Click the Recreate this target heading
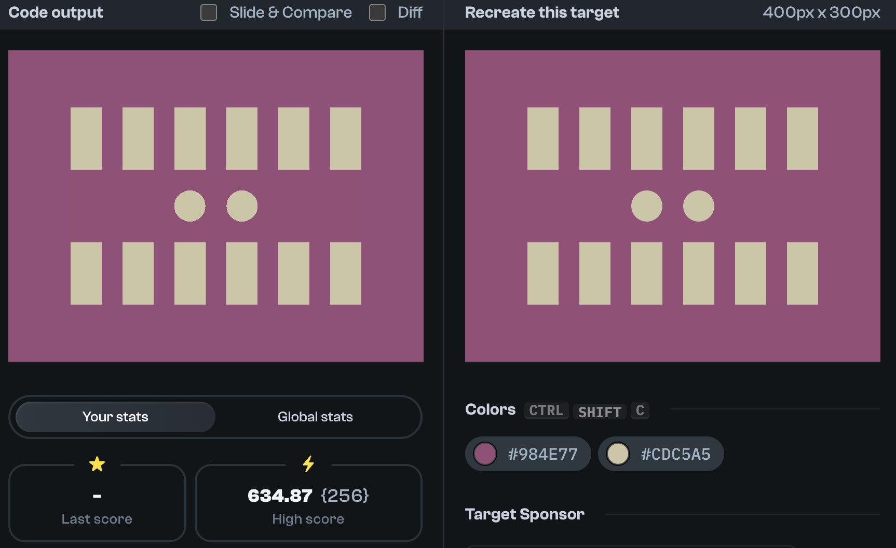This screenshot has width=896, height=548. pos(541,12)
